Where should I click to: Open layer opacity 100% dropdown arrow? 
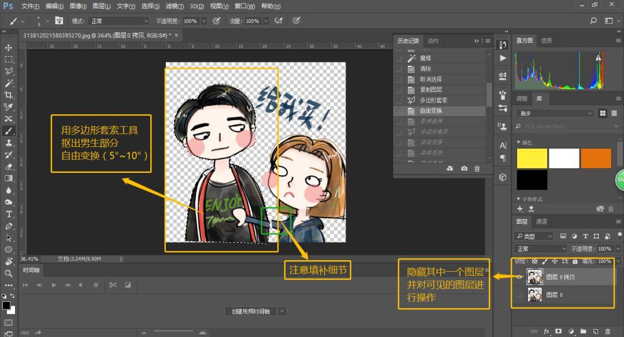pos(618,249)
